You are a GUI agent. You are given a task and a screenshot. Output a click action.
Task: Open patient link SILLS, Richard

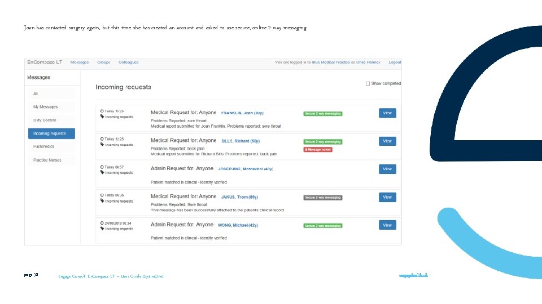pyautogui.click(x=241, y=141)
